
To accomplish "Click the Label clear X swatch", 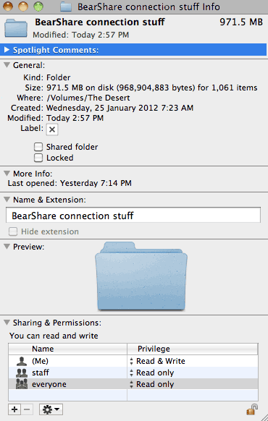I will [52, 129].
